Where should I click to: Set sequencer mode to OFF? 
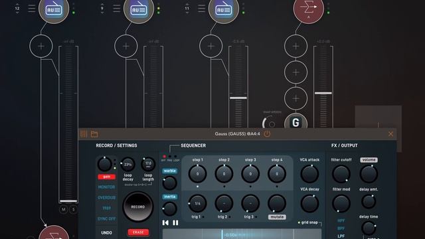click(x=164, y=157)
